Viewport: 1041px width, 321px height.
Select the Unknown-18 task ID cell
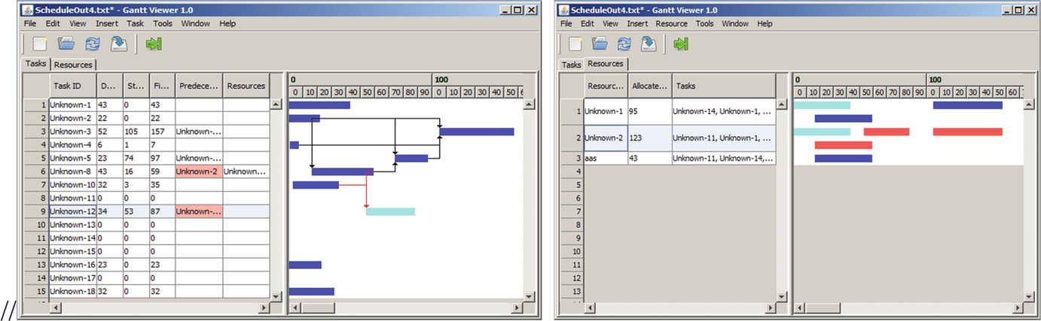point(72,292)
